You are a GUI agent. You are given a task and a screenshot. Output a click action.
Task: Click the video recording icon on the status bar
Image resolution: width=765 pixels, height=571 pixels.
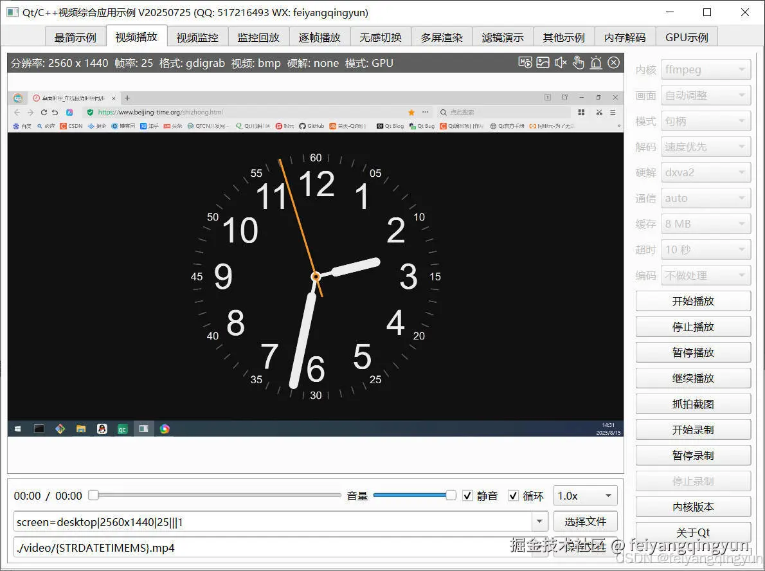[525, 62]
